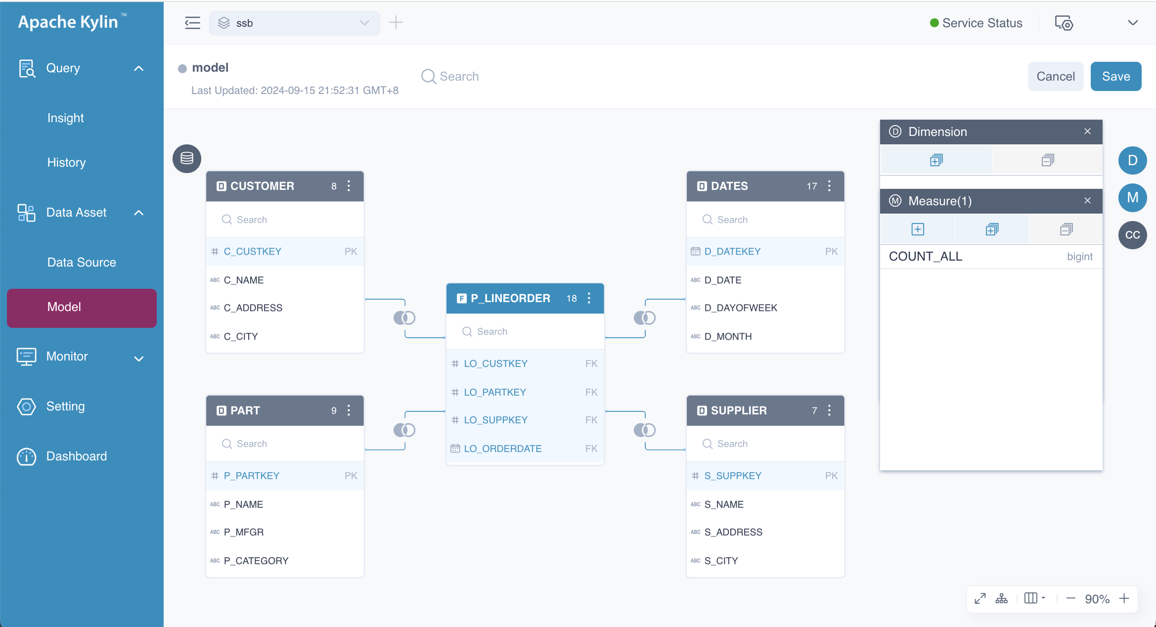This screenshot has height=627, width=1156.
Task: Click batch add dimensions icon
Action: point(935,160)
